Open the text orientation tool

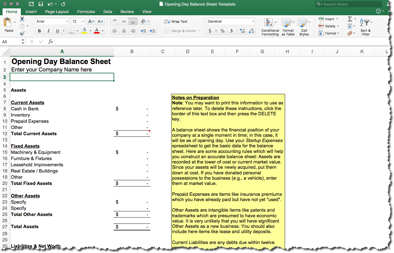click(143, 21)
